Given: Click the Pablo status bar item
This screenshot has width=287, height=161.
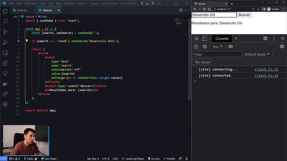Looking at the screenshot, I should tap(30, 159).
